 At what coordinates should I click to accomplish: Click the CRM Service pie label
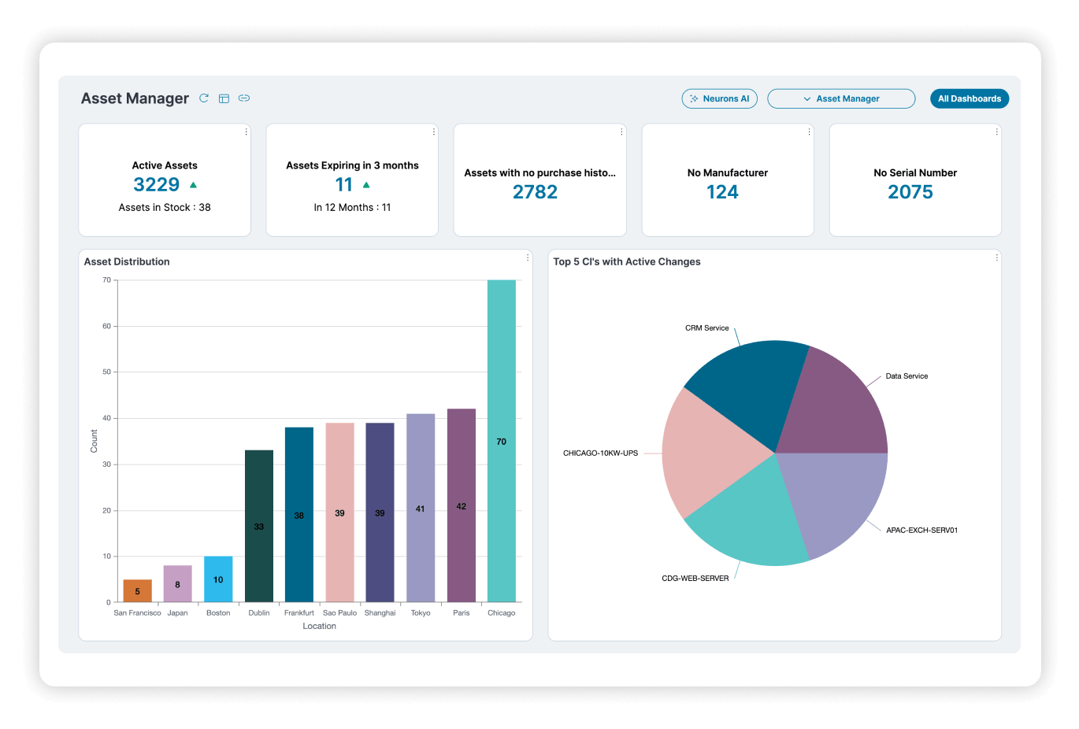[707, 328]
